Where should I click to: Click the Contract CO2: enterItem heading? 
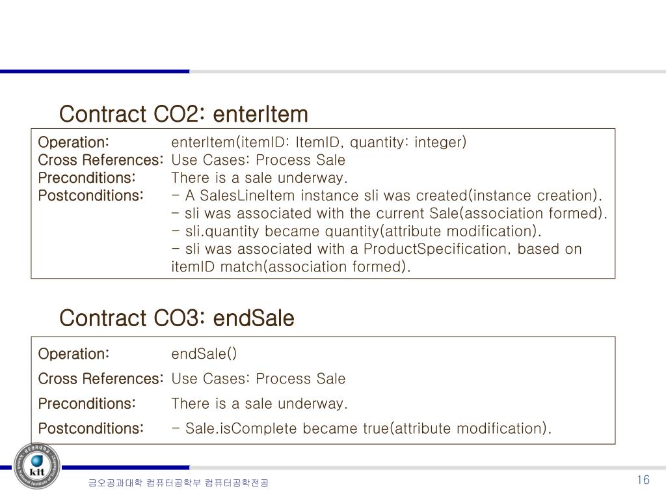tap(183, 114)
